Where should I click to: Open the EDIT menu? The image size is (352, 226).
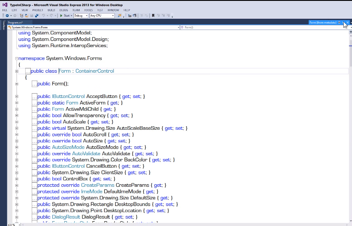[x=14, y=10]
